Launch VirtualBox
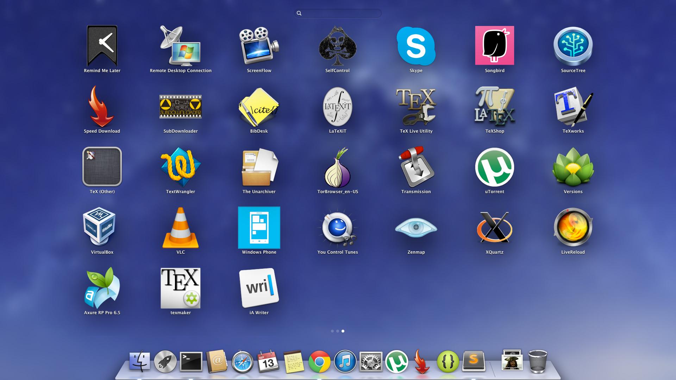This screenshot has height=380, width=676. click(99, 227)
